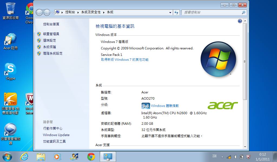Open 系統保護 (System protection)
This screenshot has height=162, width=277.
point(50,47)
